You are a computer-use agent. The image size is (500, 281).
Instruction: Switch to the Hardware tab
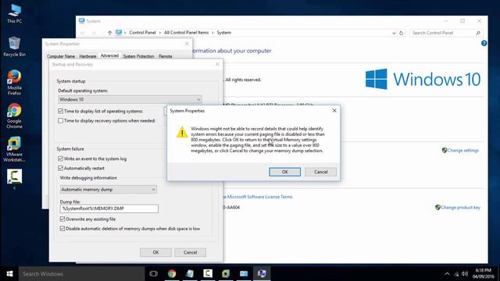(x=87, y=56)
